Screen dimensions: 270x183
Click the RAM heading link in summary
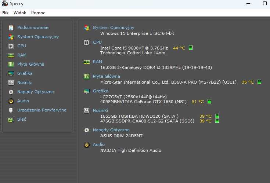coord(97,62)
